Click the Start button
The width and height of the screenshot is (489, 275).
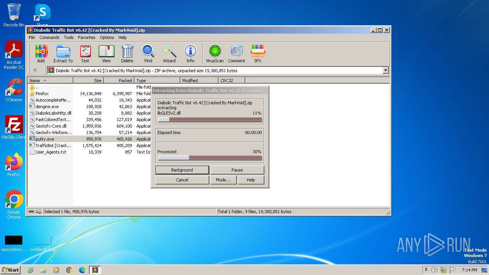tap(10, 270)
